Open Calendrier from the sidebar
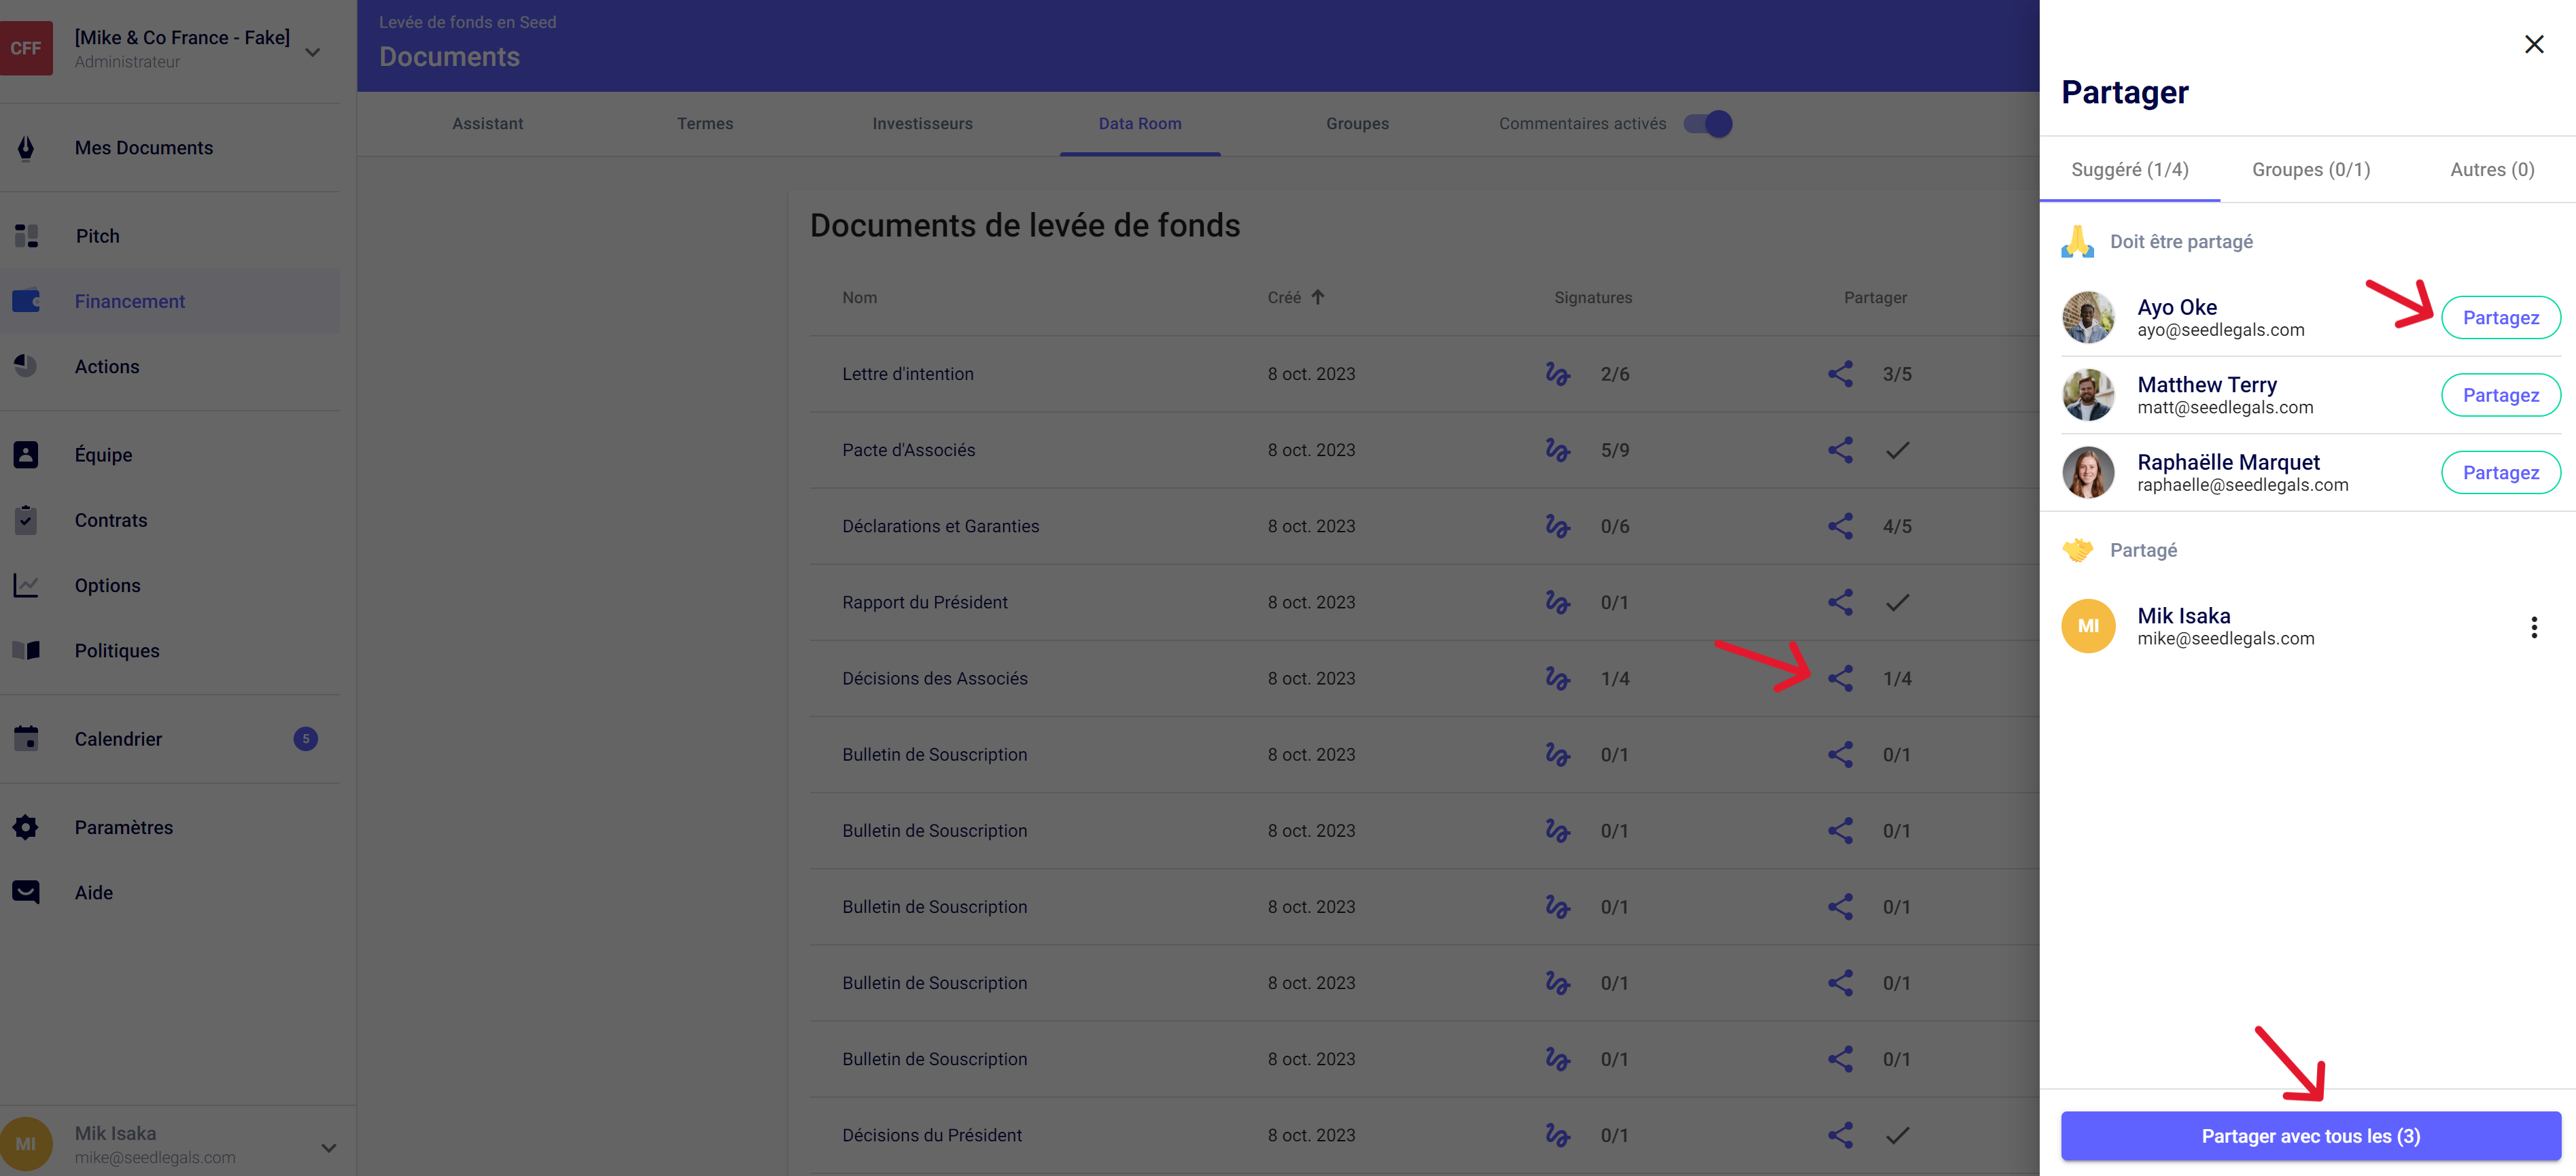 coord(118,739)
